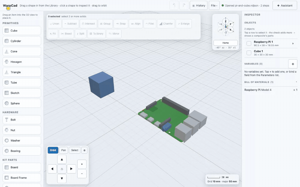Choose the Cone primitive

point(22,51)
